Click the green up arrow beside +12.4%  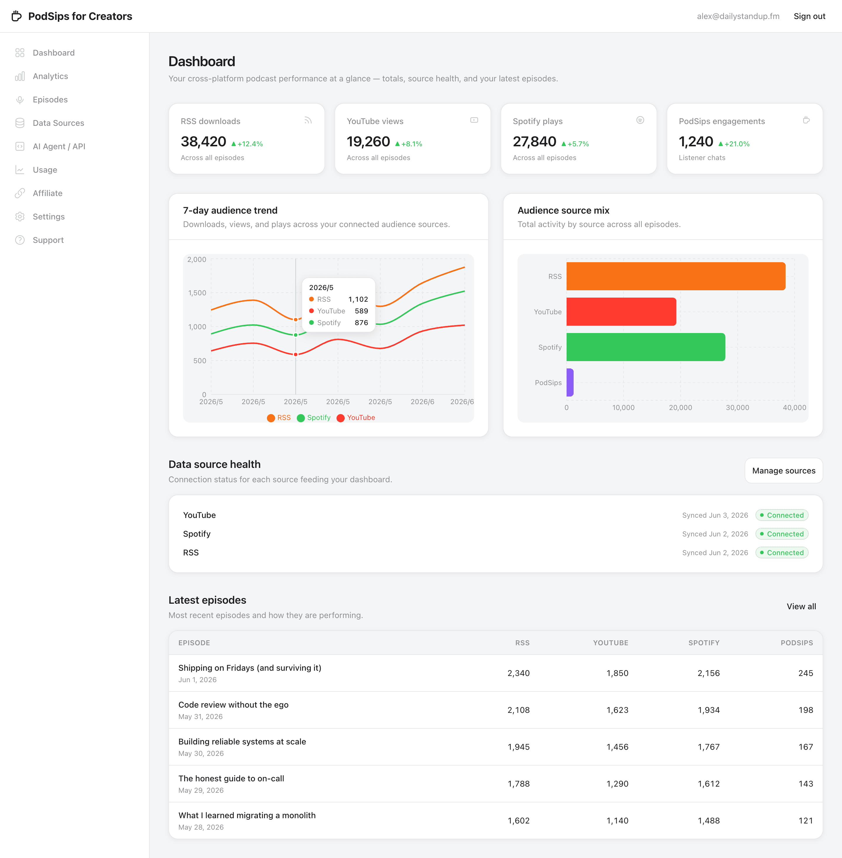pos(234,144)
